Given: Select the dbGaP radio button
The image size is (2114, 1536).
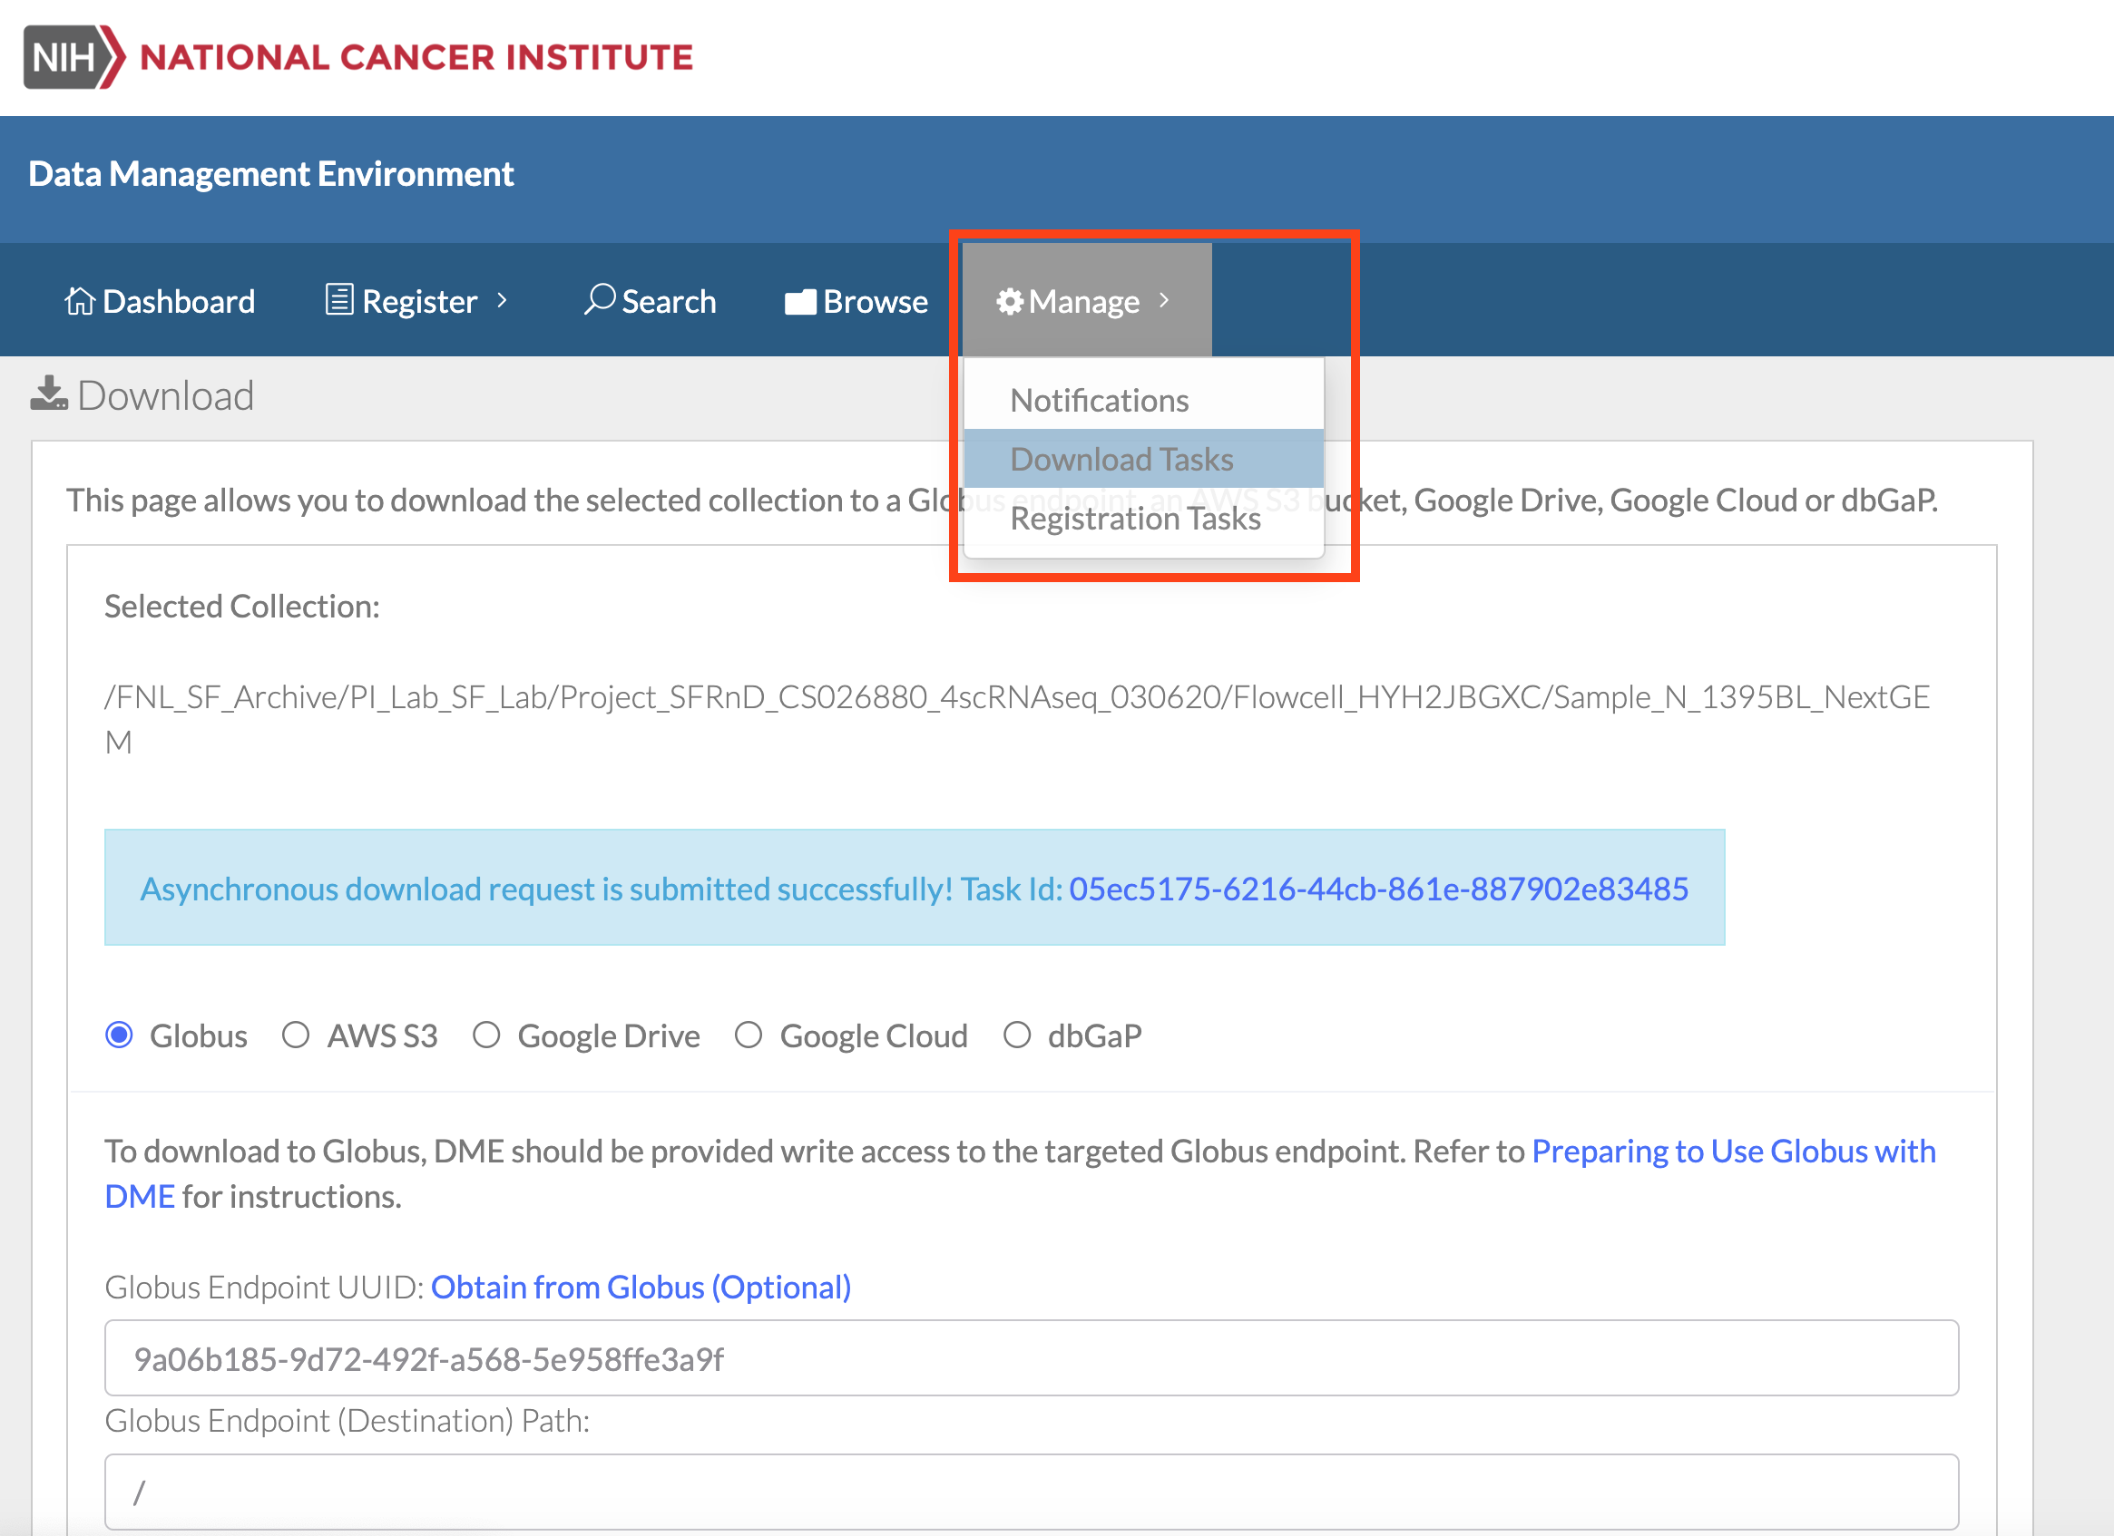Looking at the screenshot, I should click(1017, 1035).
